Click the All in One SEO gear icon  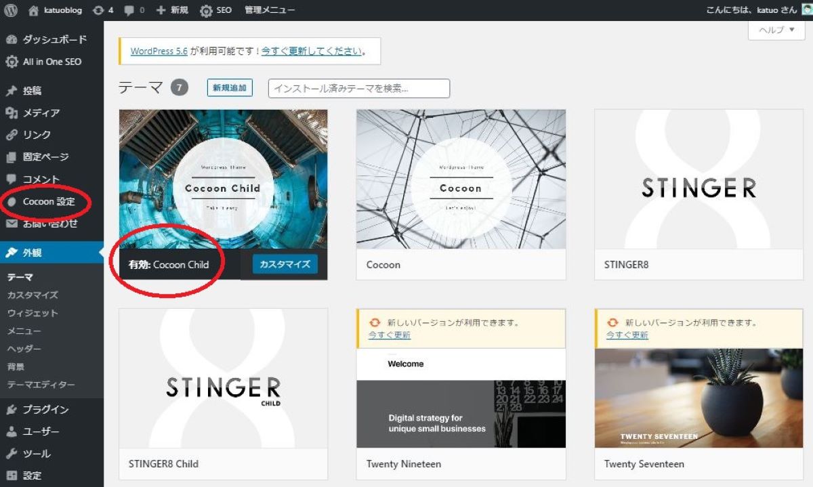click(x=12, y=62)
